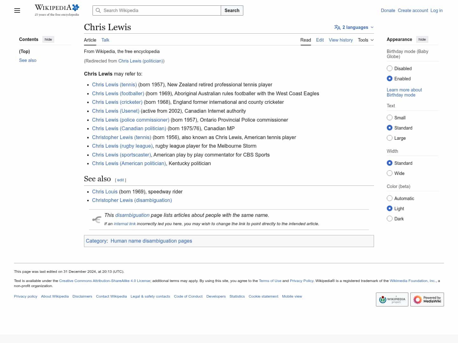Open the View history tab
Screen dimensions: 458x343
340,40
